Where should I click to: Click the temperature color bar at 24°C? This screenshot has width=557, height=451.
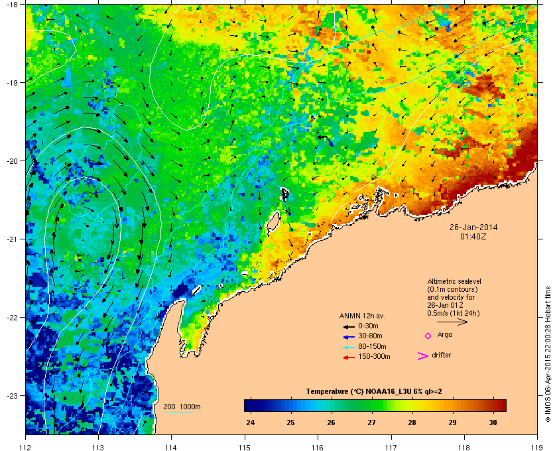pos(251,405)
